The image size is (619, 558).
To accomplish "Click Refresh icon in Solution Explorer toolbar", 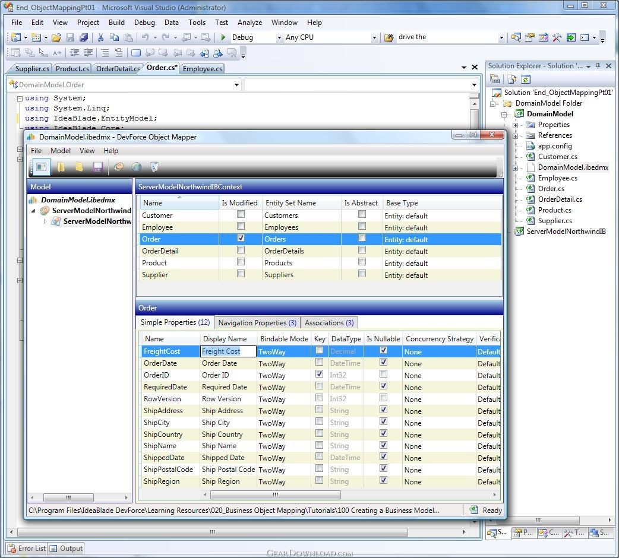I will click(x=526, y=80).
